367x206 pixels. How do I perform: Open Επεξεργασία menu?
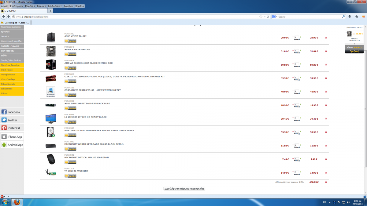[x=17, y=6]
